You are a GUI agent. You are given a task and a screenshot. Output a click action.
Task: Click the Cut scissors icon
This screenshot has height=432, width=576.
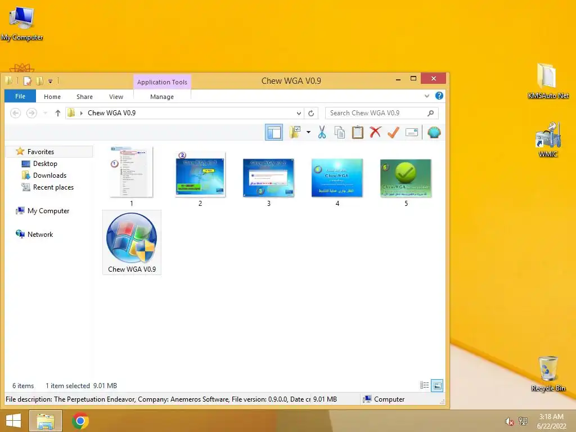click(x=322, y=132)
